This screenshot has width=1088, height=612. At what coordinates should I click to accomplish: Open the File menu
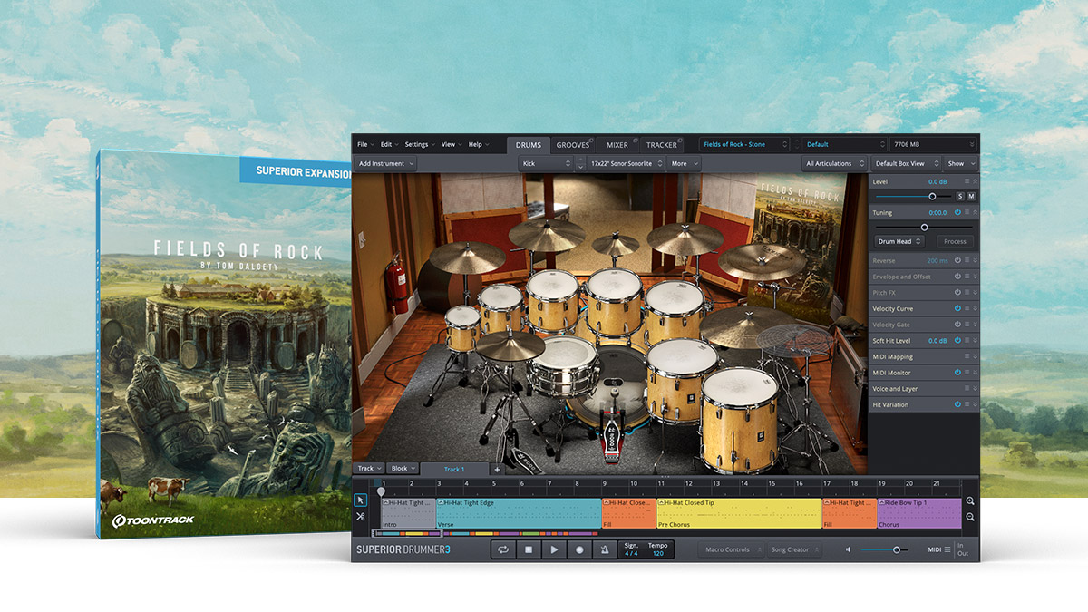pos(364,145)
